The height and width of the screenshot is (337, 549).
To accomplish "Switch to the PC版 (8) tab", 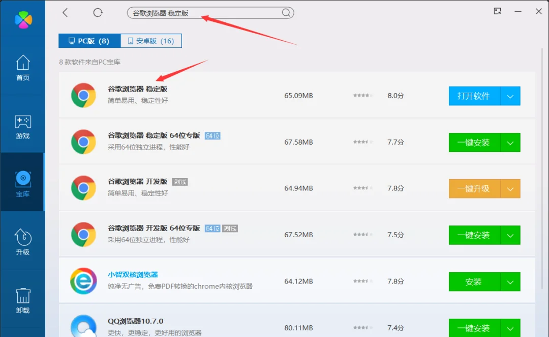I will [89, 41].
